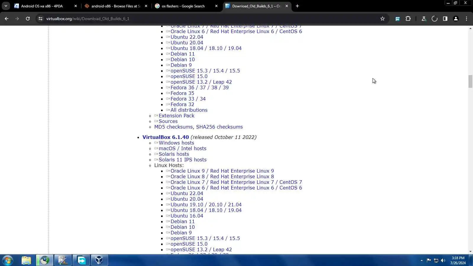Open the Extensions puzzle menu
The height and width of the screenshot is (266, 473).
[x=408, y=19]
